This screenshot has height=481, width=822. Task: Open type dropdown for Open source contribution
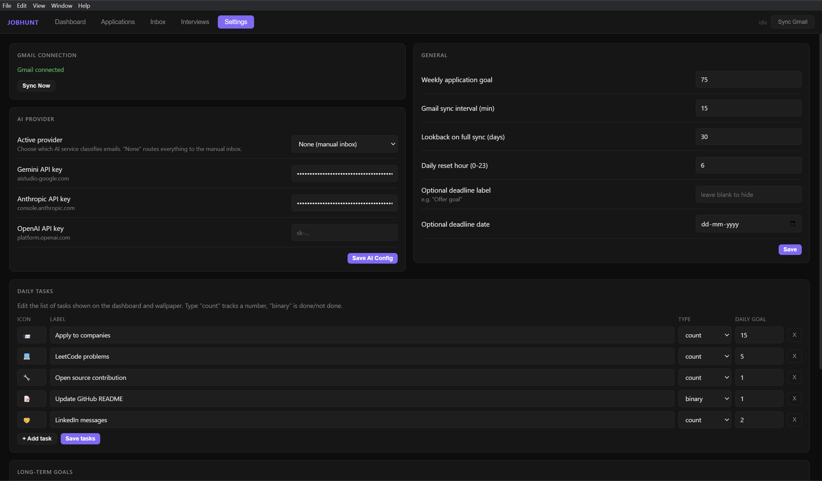[704, 378]
